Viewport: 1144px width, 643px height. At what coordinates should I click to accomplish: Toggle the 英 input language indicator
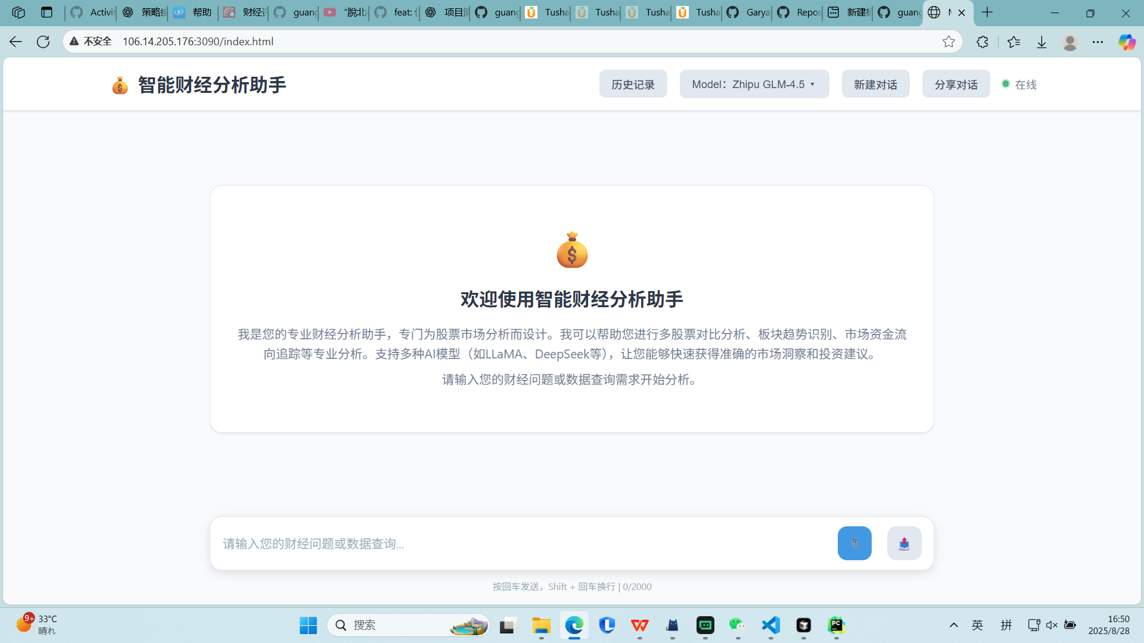(977, 625)
